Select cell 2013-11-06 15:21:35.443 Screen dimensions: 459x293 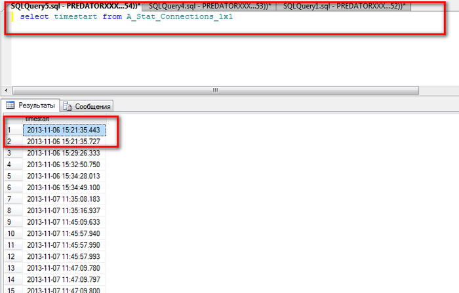pyautogui.click(x=64, y=130)
